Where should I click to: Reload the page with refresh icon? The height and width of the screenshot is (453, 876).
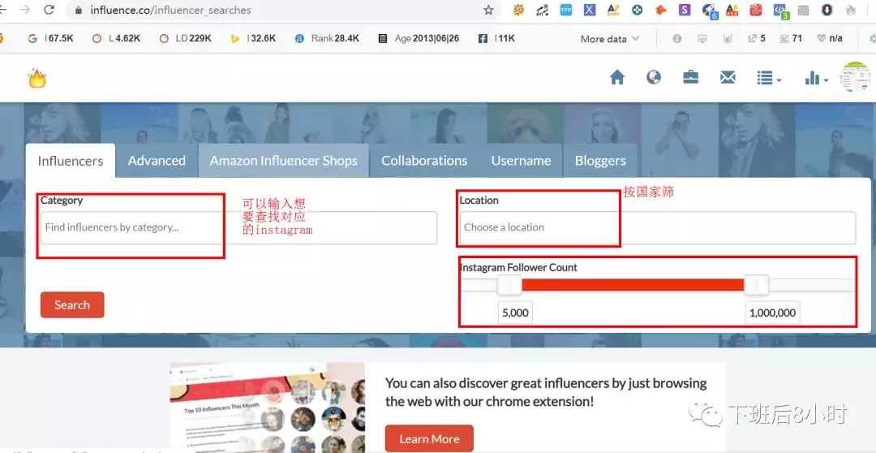pos(49,10)
